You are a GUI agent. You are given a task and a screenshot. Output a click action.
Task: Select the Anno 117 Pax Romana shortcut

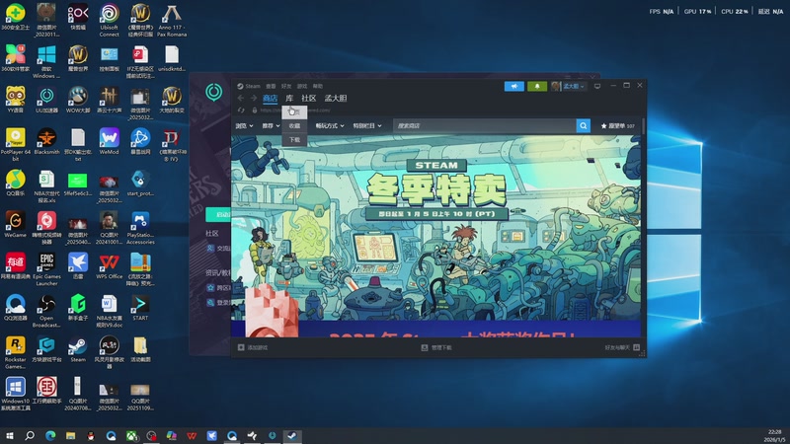172,20
